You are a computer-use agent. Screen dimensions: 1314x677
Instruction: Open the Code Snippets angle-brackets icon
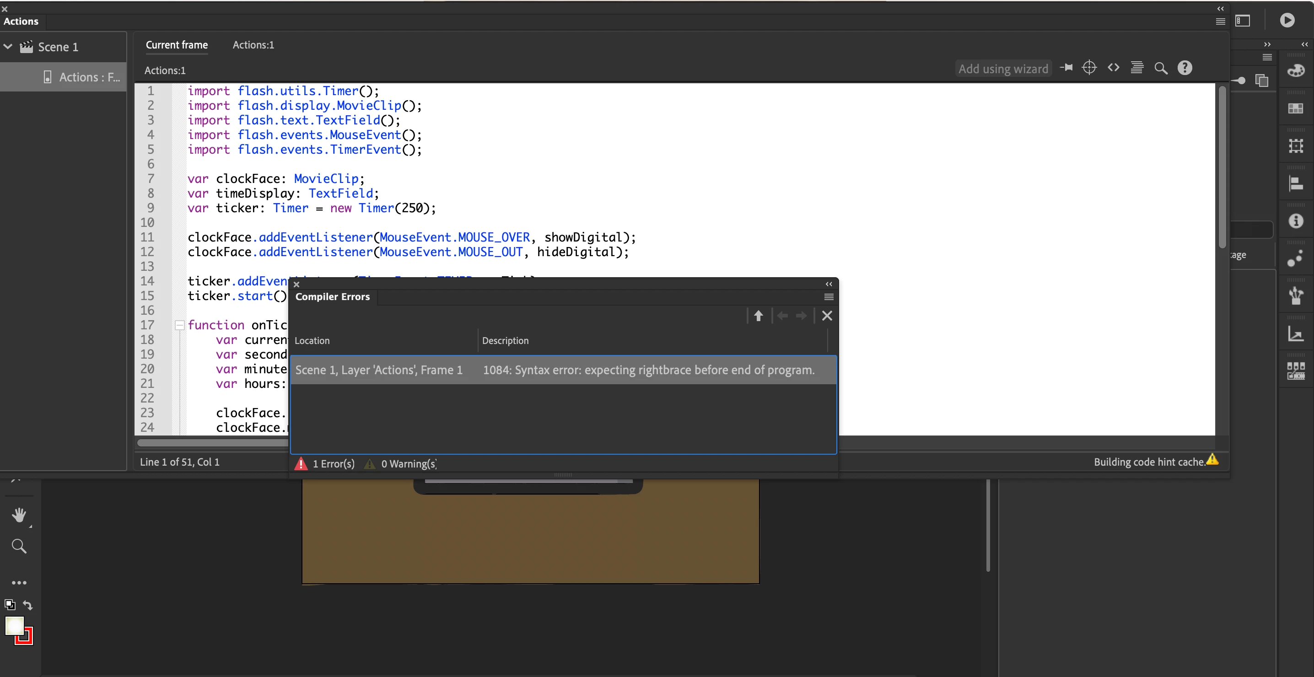pos(1113,68)
